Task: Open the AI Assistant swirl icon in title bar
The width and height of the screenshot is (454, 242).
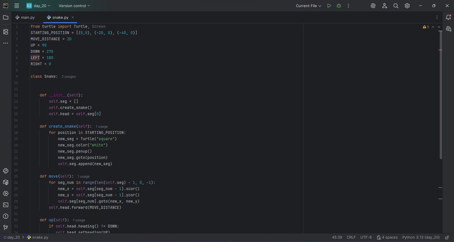Action: [x=373, y=6]
